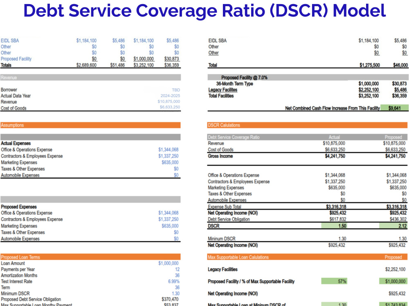Click the $617,832 actual debt service cell
The width and height of the screenshot is (409, 306).
click(x=338, y=220)
